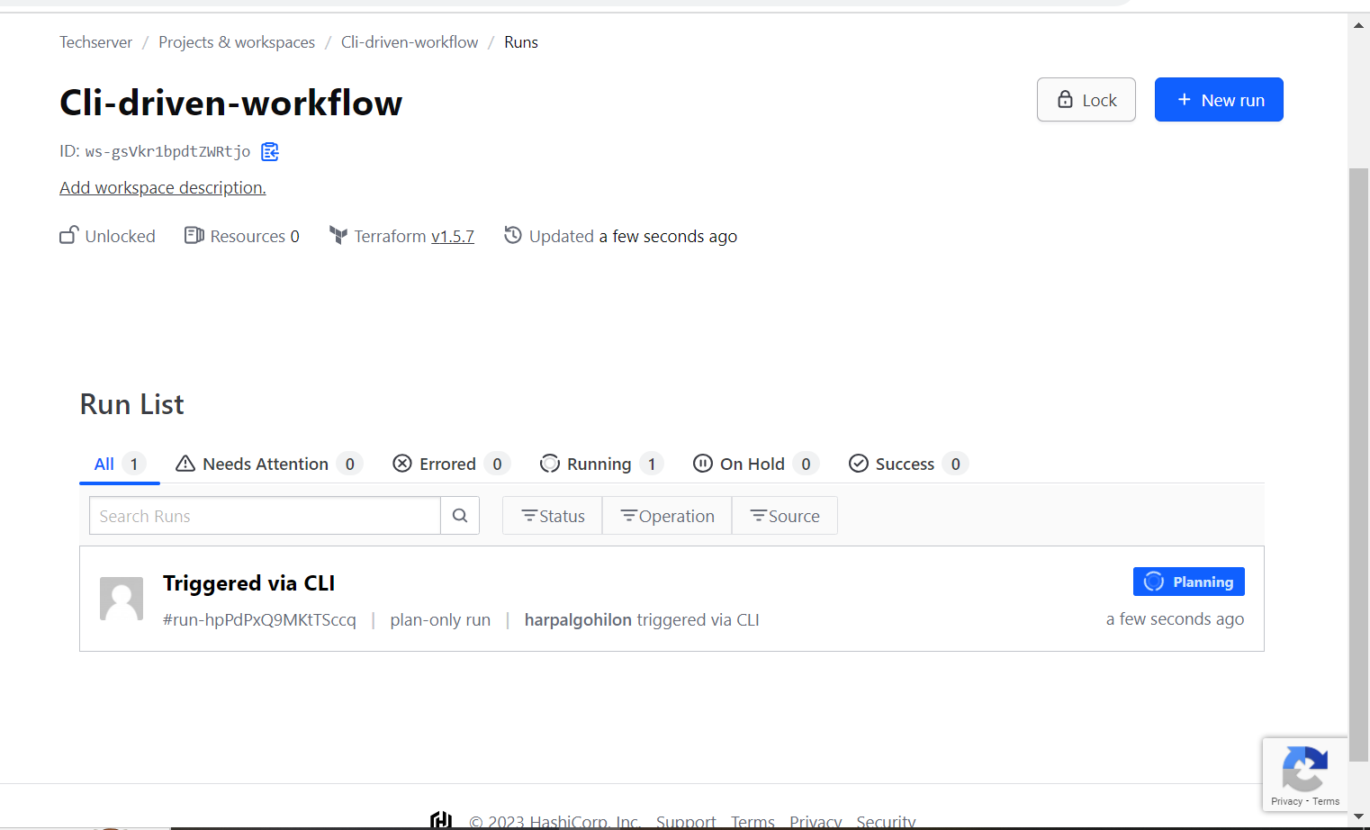Click the Runs breadcrumb

click(521, 42)
